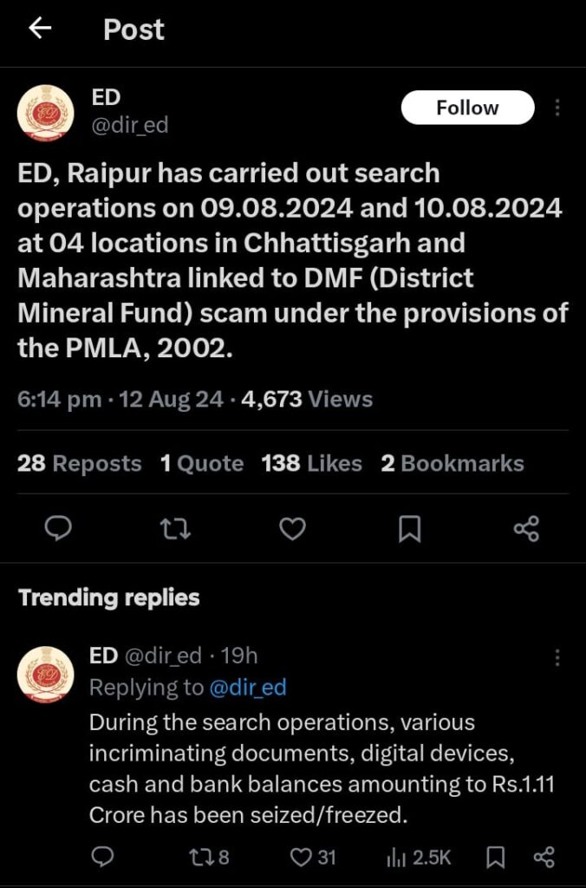586x888 pixels.
Task: Repost the main post using the repost icon
Action: [175, 530]
